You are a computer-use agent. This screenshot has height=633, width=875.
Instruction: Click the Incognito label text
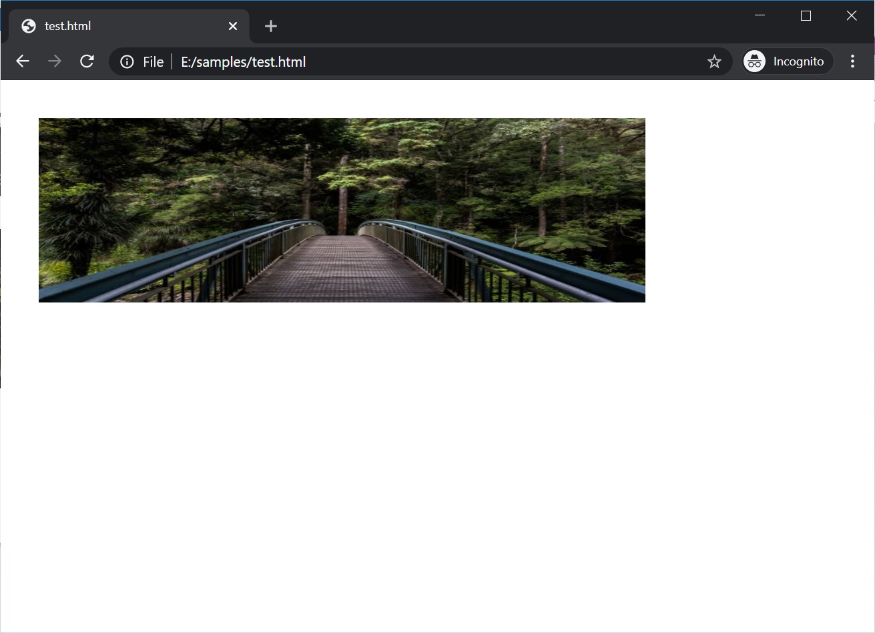[x=799, y=61]
